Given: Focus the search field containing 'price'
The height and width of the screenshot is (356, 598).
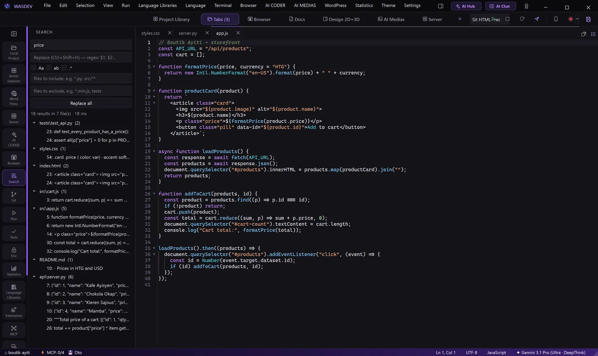Looking at the screenshot, I should (81, 45).
